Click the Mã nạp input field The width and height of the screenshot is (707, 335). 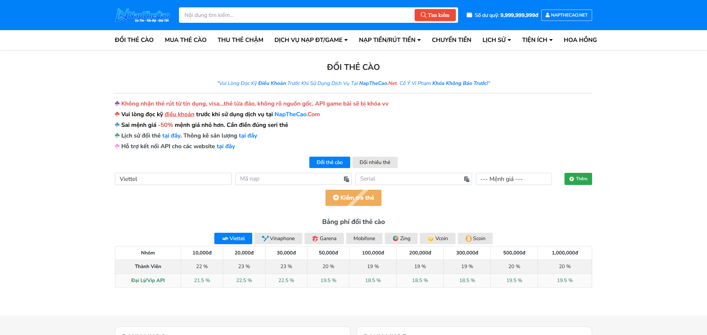pos(293,179)
